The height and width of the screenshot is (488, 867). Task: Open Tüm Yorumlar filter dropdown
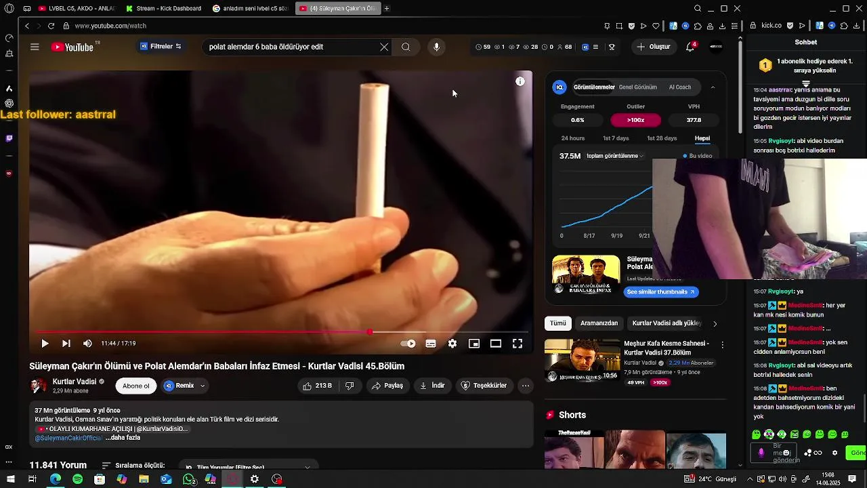tap(248, 467)
